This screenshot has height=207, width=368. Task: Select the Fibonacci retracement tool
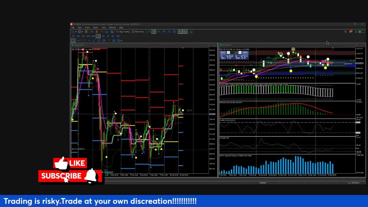[x=104, y=41]
